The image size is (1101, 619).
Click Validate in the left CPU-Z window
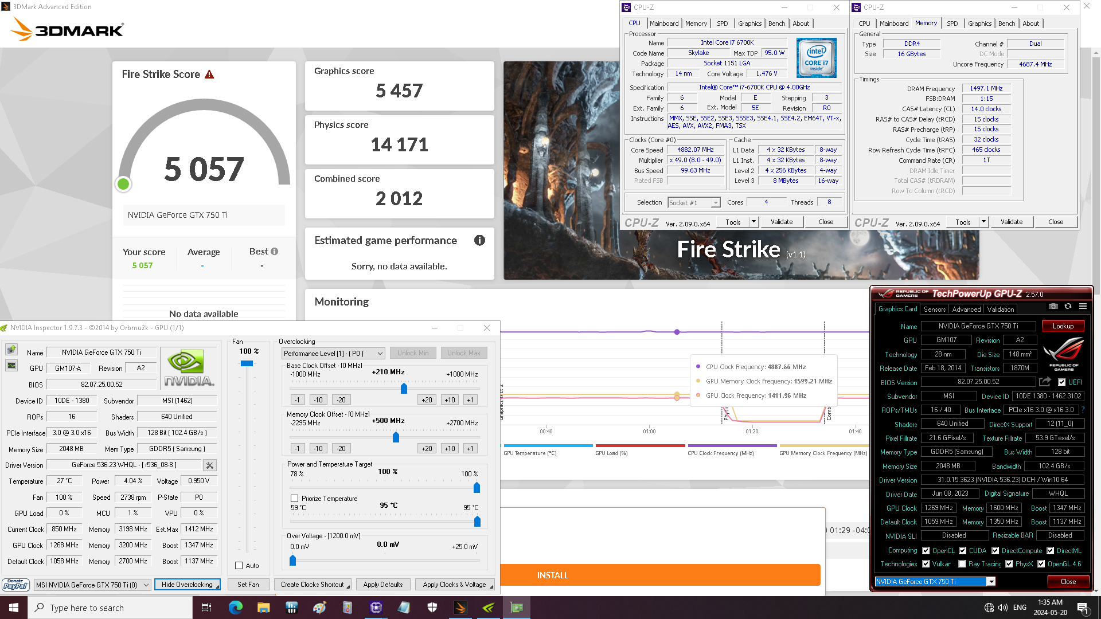[x=782, y=222]
